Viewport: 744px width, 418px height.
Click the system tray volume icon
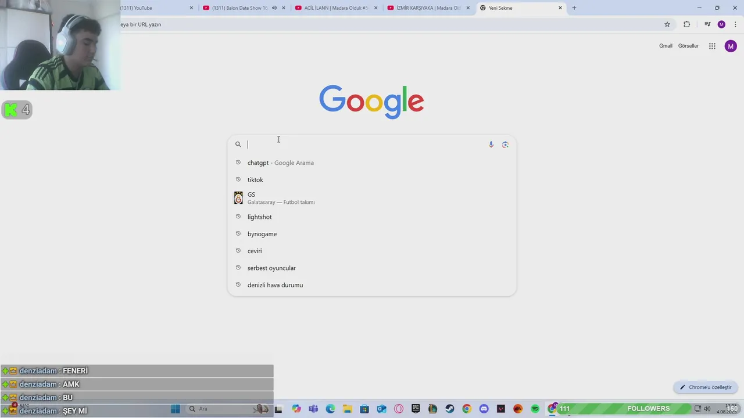(707, 409)
